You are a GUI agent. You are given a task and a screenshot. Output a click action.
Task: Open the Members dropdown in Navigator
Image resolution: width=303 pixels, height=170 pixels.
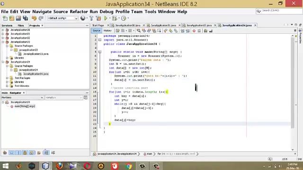pos(22,98)
